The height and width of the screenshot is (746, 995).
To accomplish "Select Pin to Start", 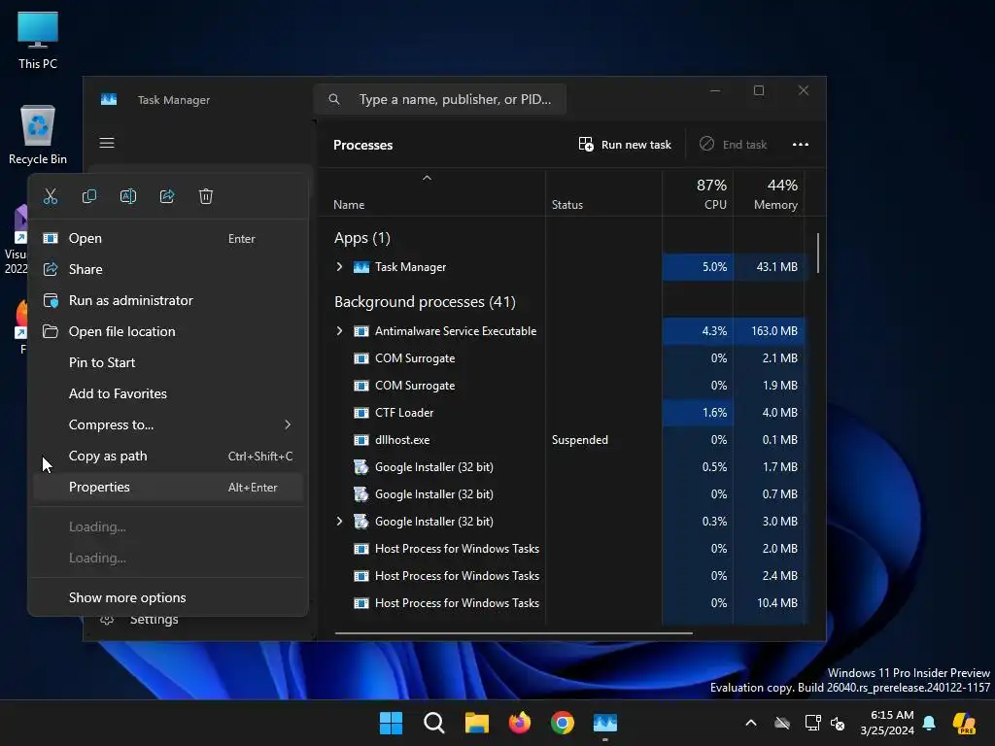I will (x=168, y=363).
